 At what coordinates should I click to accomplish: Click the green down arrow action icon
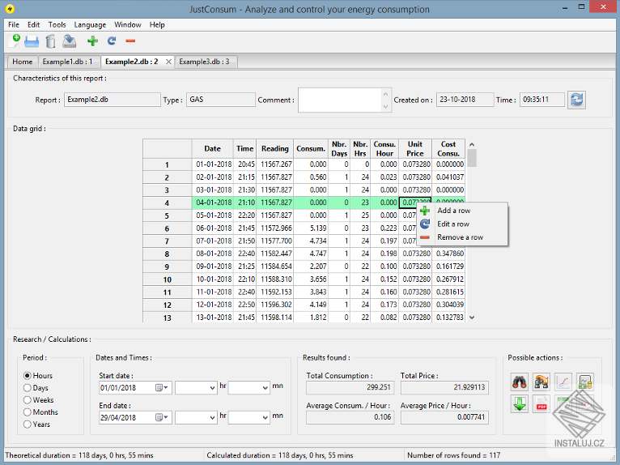520,403
